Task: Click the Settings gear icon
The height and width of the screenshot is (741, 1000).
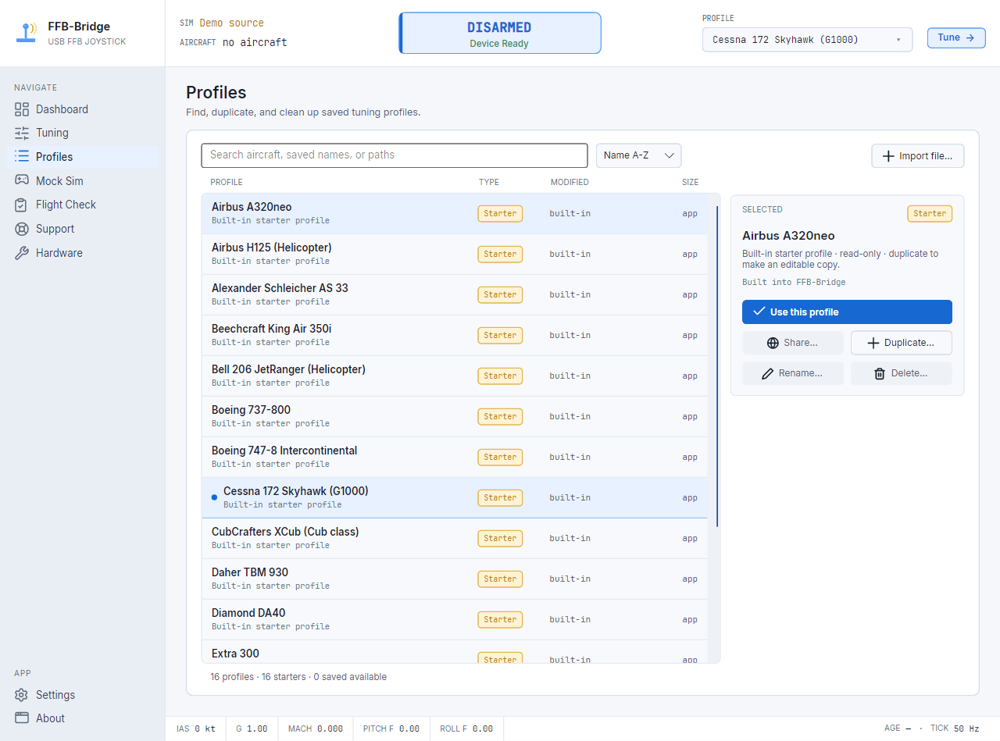Action: pos(22,695)
